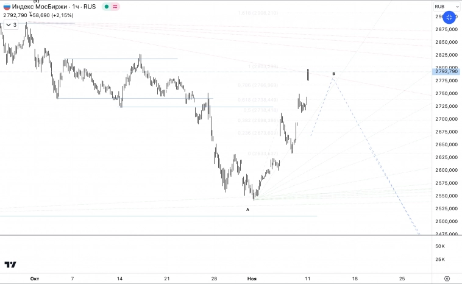Click the date 18 on time axis
This screenshot has height=284, width=462.
(355, 279)
